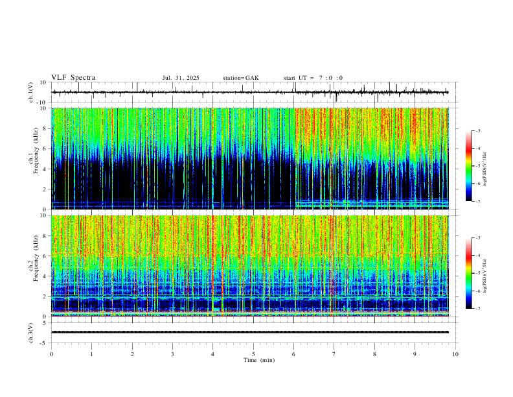Click ch.2 frequency axis "8" kHz tick label
513x397 pixels.
[45, 236]
